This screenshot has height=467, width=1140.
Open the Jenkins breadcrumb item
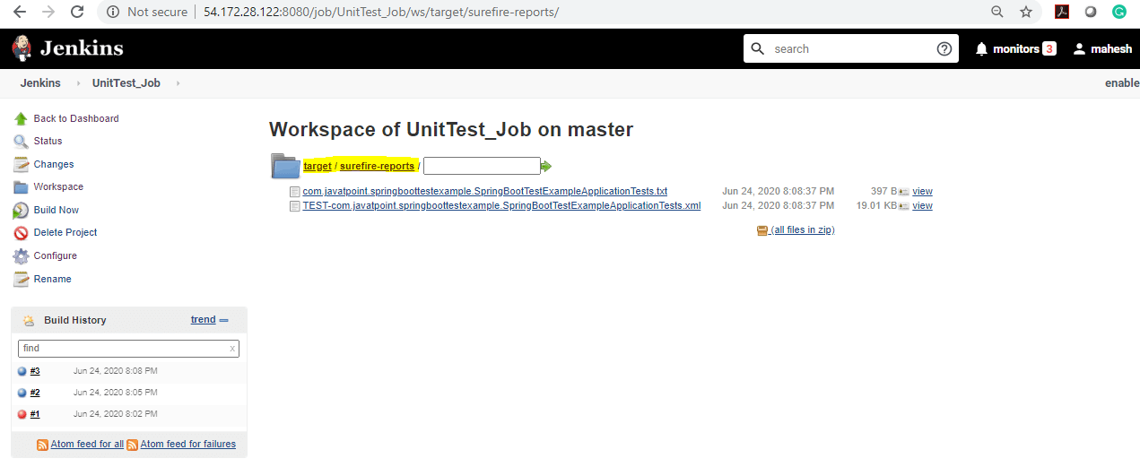point(40,82)
